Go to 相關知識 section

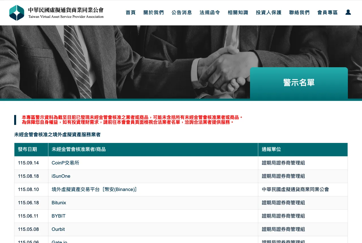click(238, 12)
